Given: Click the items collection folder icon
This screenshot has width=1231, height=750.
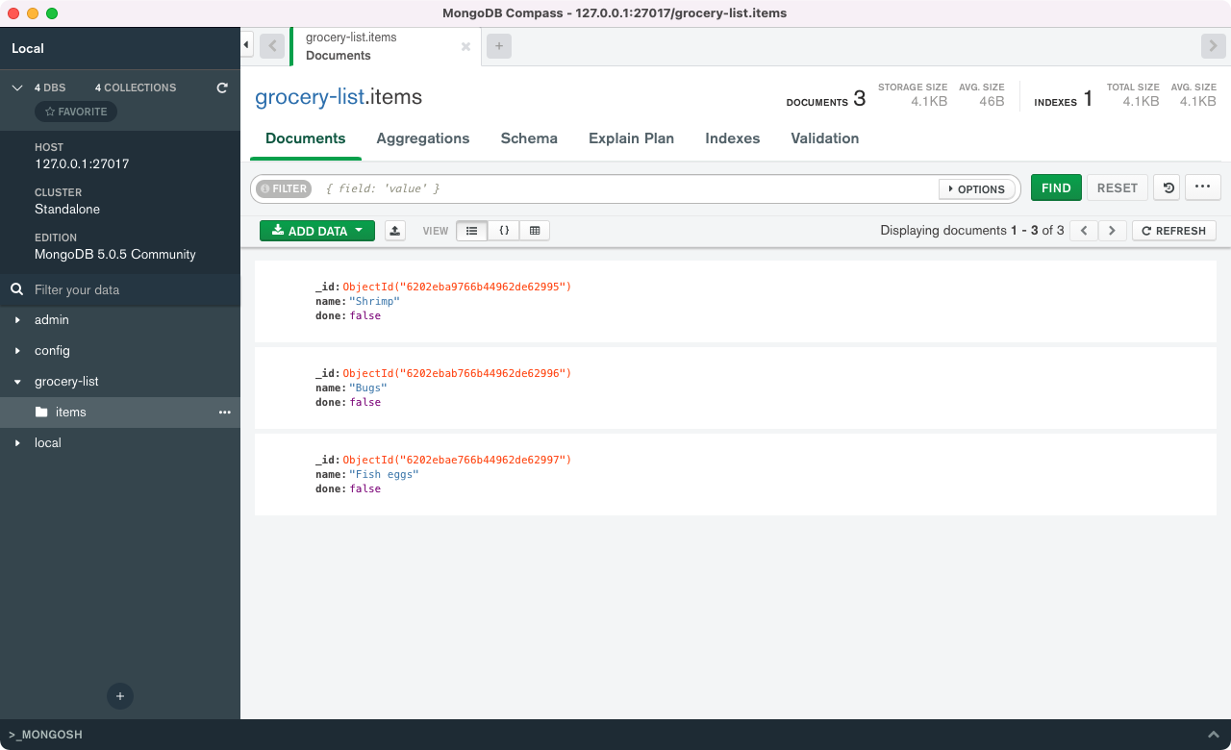Looking at the screenshot, I should 41,412.
